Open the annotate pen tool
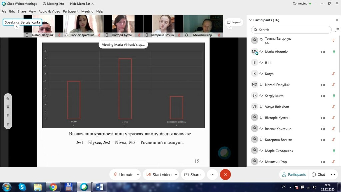Image resolution: width=341 pixels, height=192 pixels. tap(8, 99)
